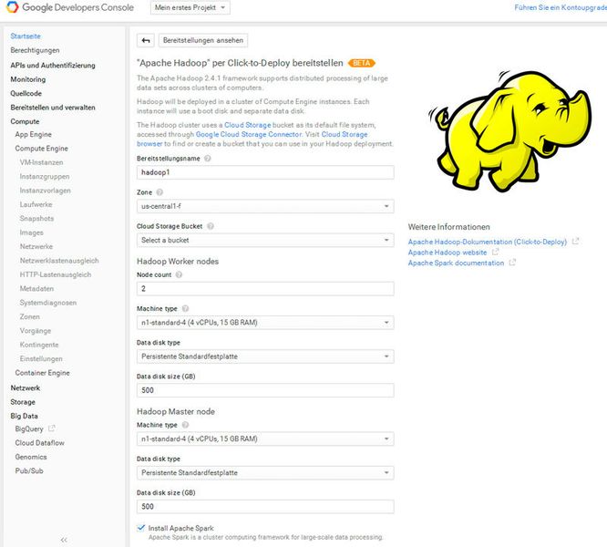Open Instanzvorlagen in sidebar
607x547 pixels.
[x=46, y=190]
